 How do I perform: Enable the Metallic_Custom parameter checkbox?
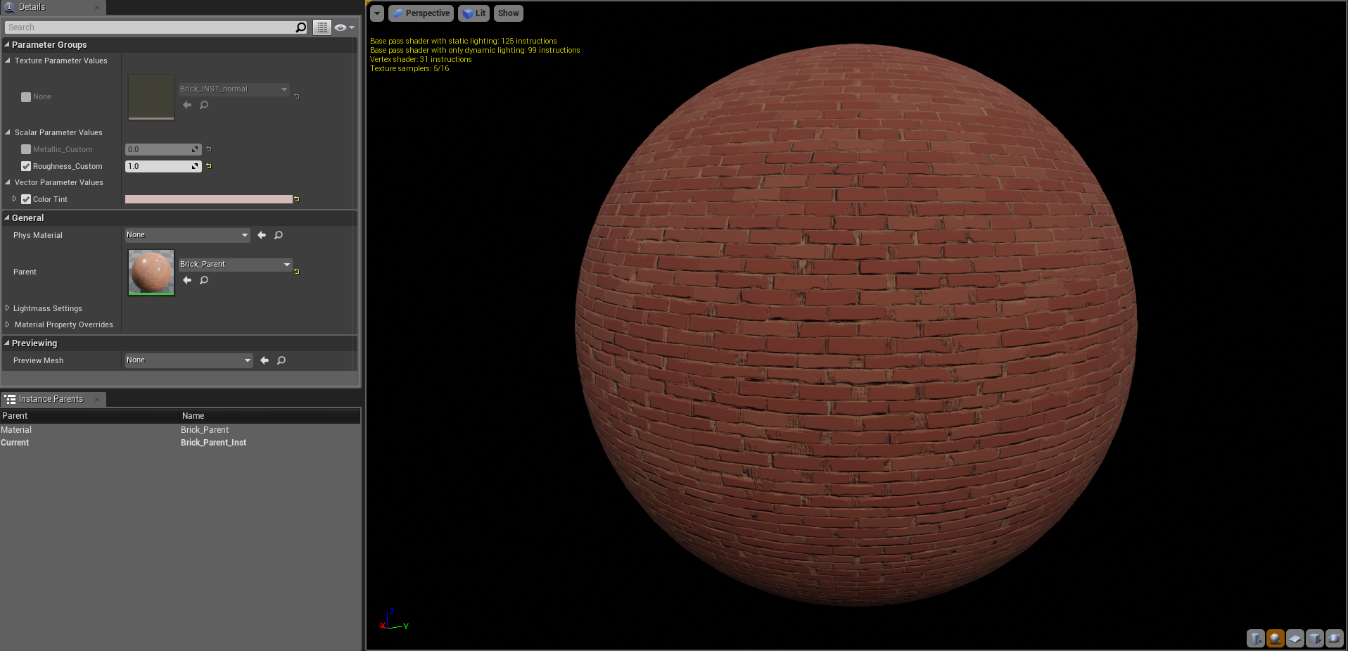tap(26, 149)
